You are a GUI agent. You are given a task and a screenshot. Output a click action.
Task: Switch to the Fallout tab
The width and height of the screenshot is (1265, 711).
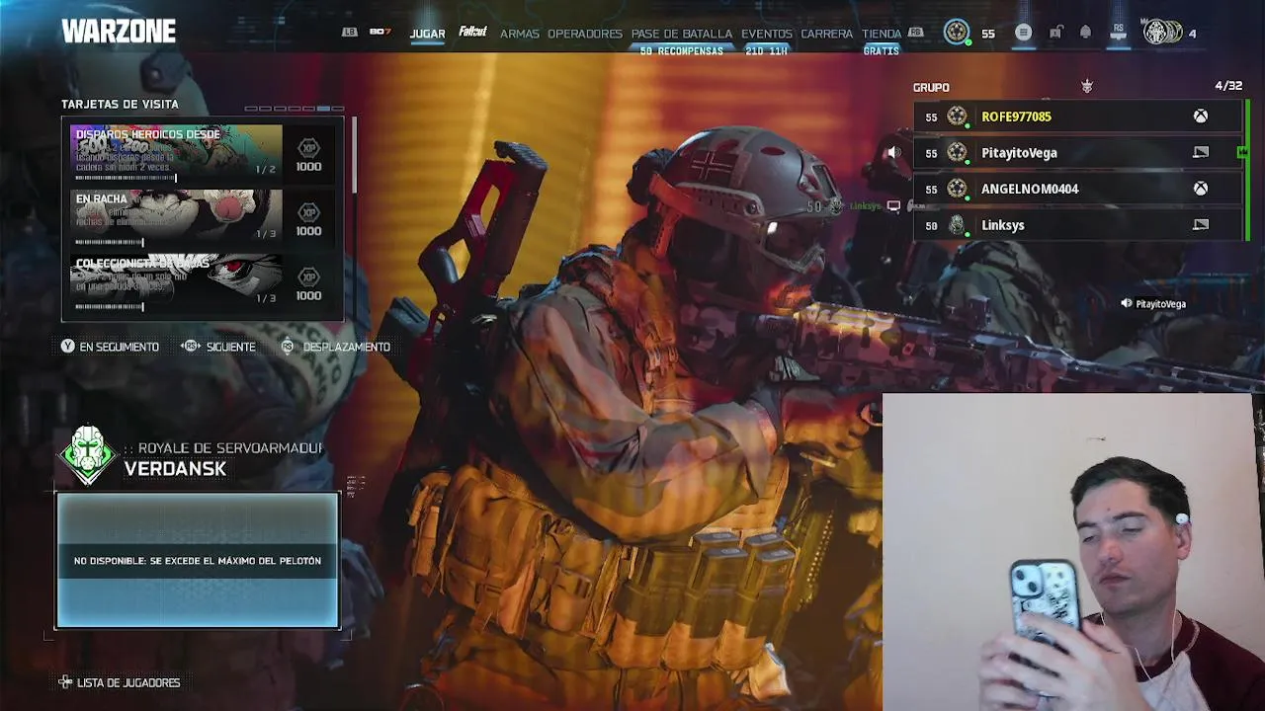pyautogui.click(x=472, y=33)
